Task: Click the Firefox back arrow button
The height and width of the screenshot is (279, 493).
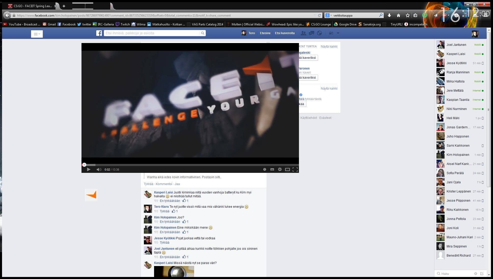Action: tap(7, 15)
